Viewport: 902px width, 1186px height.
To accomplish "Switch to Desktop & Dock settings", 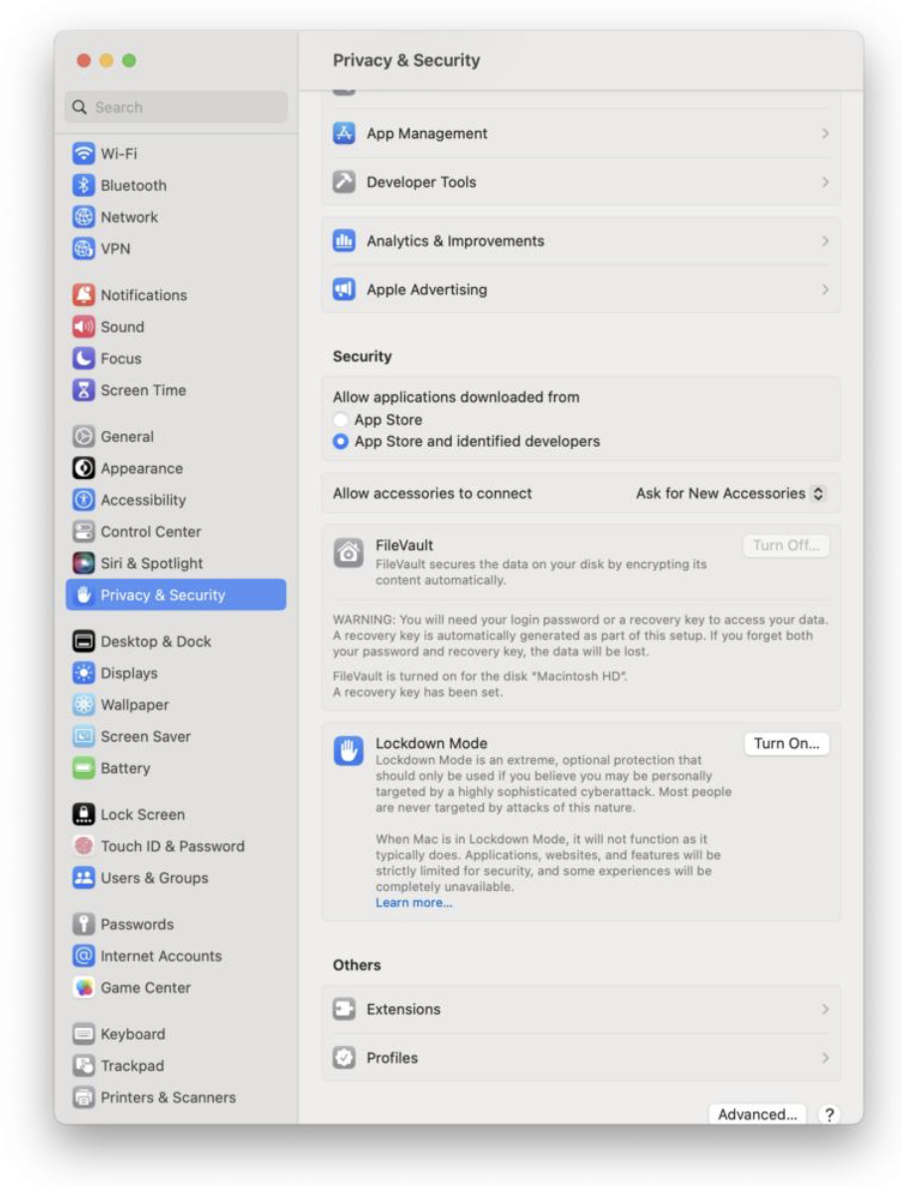I will pos(176,642).
